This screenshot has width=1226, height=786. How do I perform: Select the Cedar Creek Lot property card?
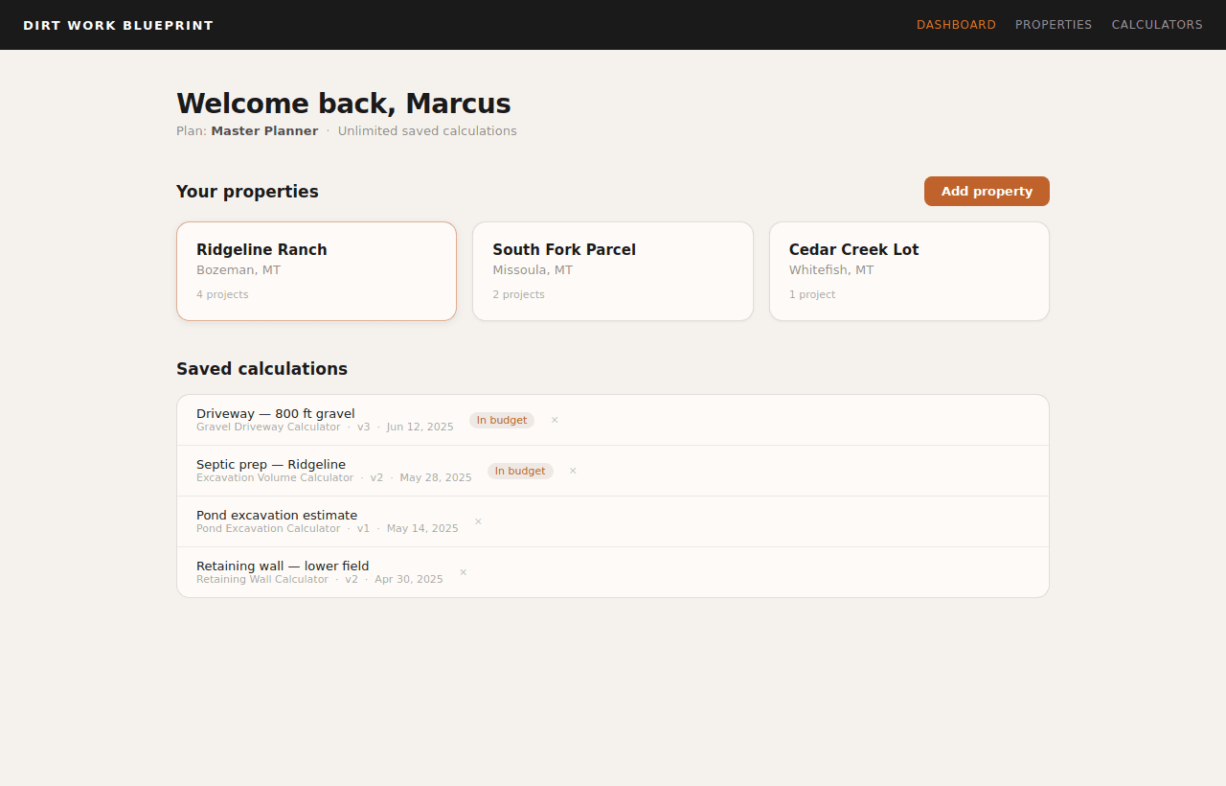[909, 271]
